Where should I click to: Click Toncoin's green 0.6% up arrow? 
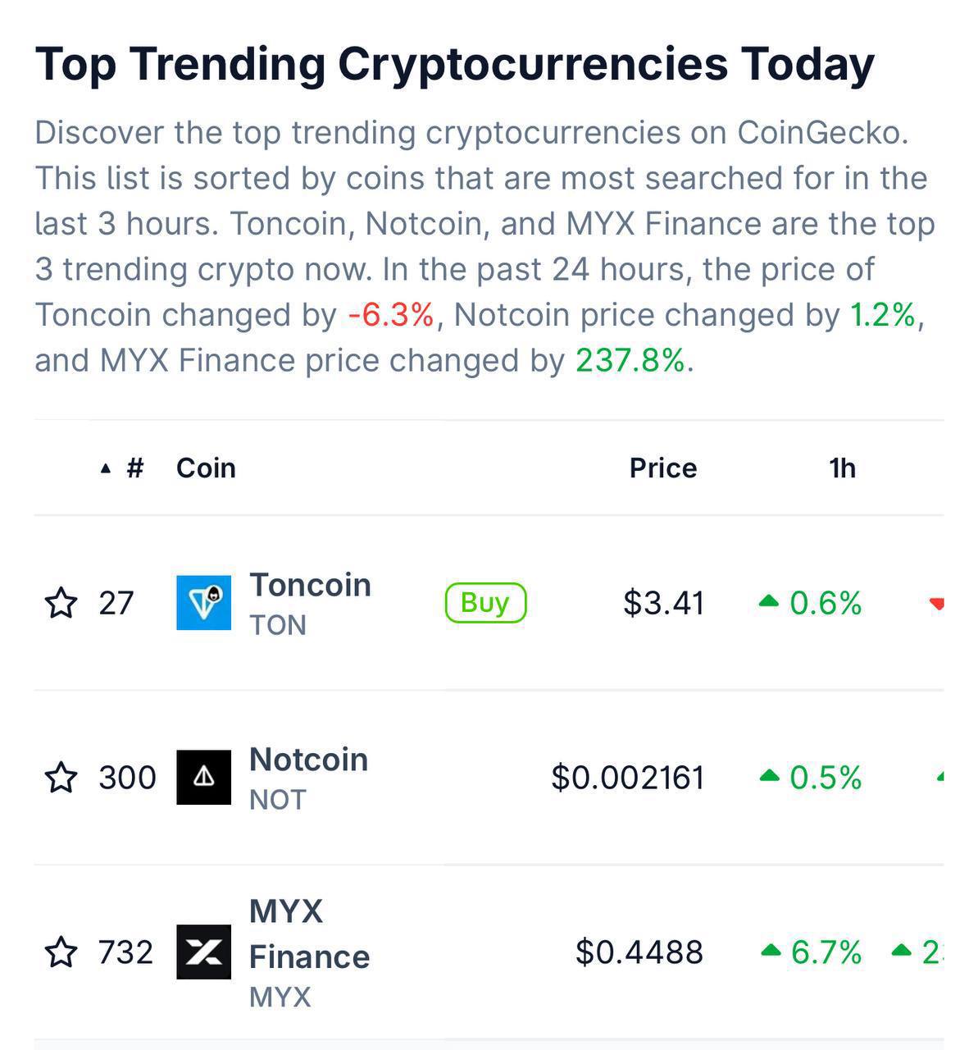pyautogui.click(x=768, y=602)
